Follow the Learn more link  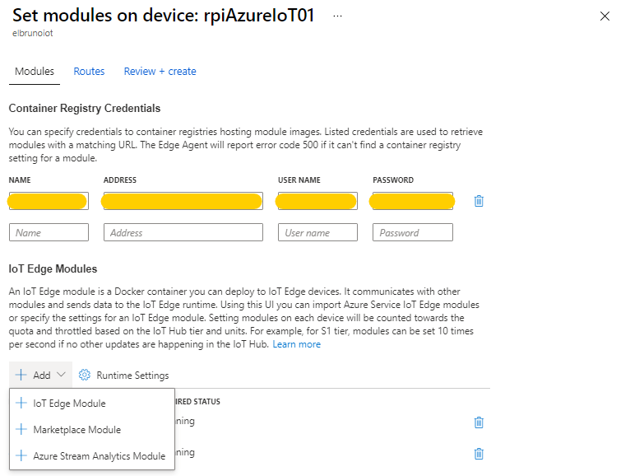(297, 344)
